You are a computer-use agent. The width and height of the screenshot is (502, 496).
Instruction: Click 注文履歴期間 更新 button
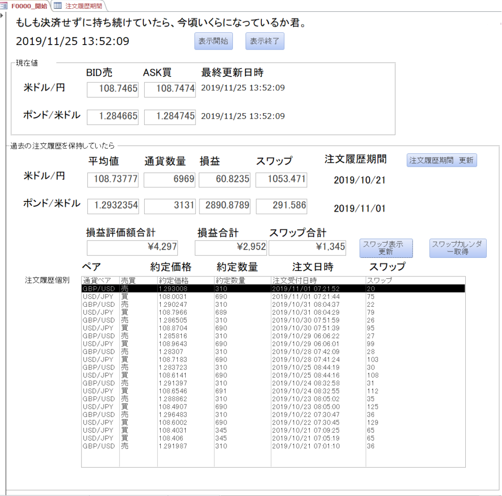(441, 160)
